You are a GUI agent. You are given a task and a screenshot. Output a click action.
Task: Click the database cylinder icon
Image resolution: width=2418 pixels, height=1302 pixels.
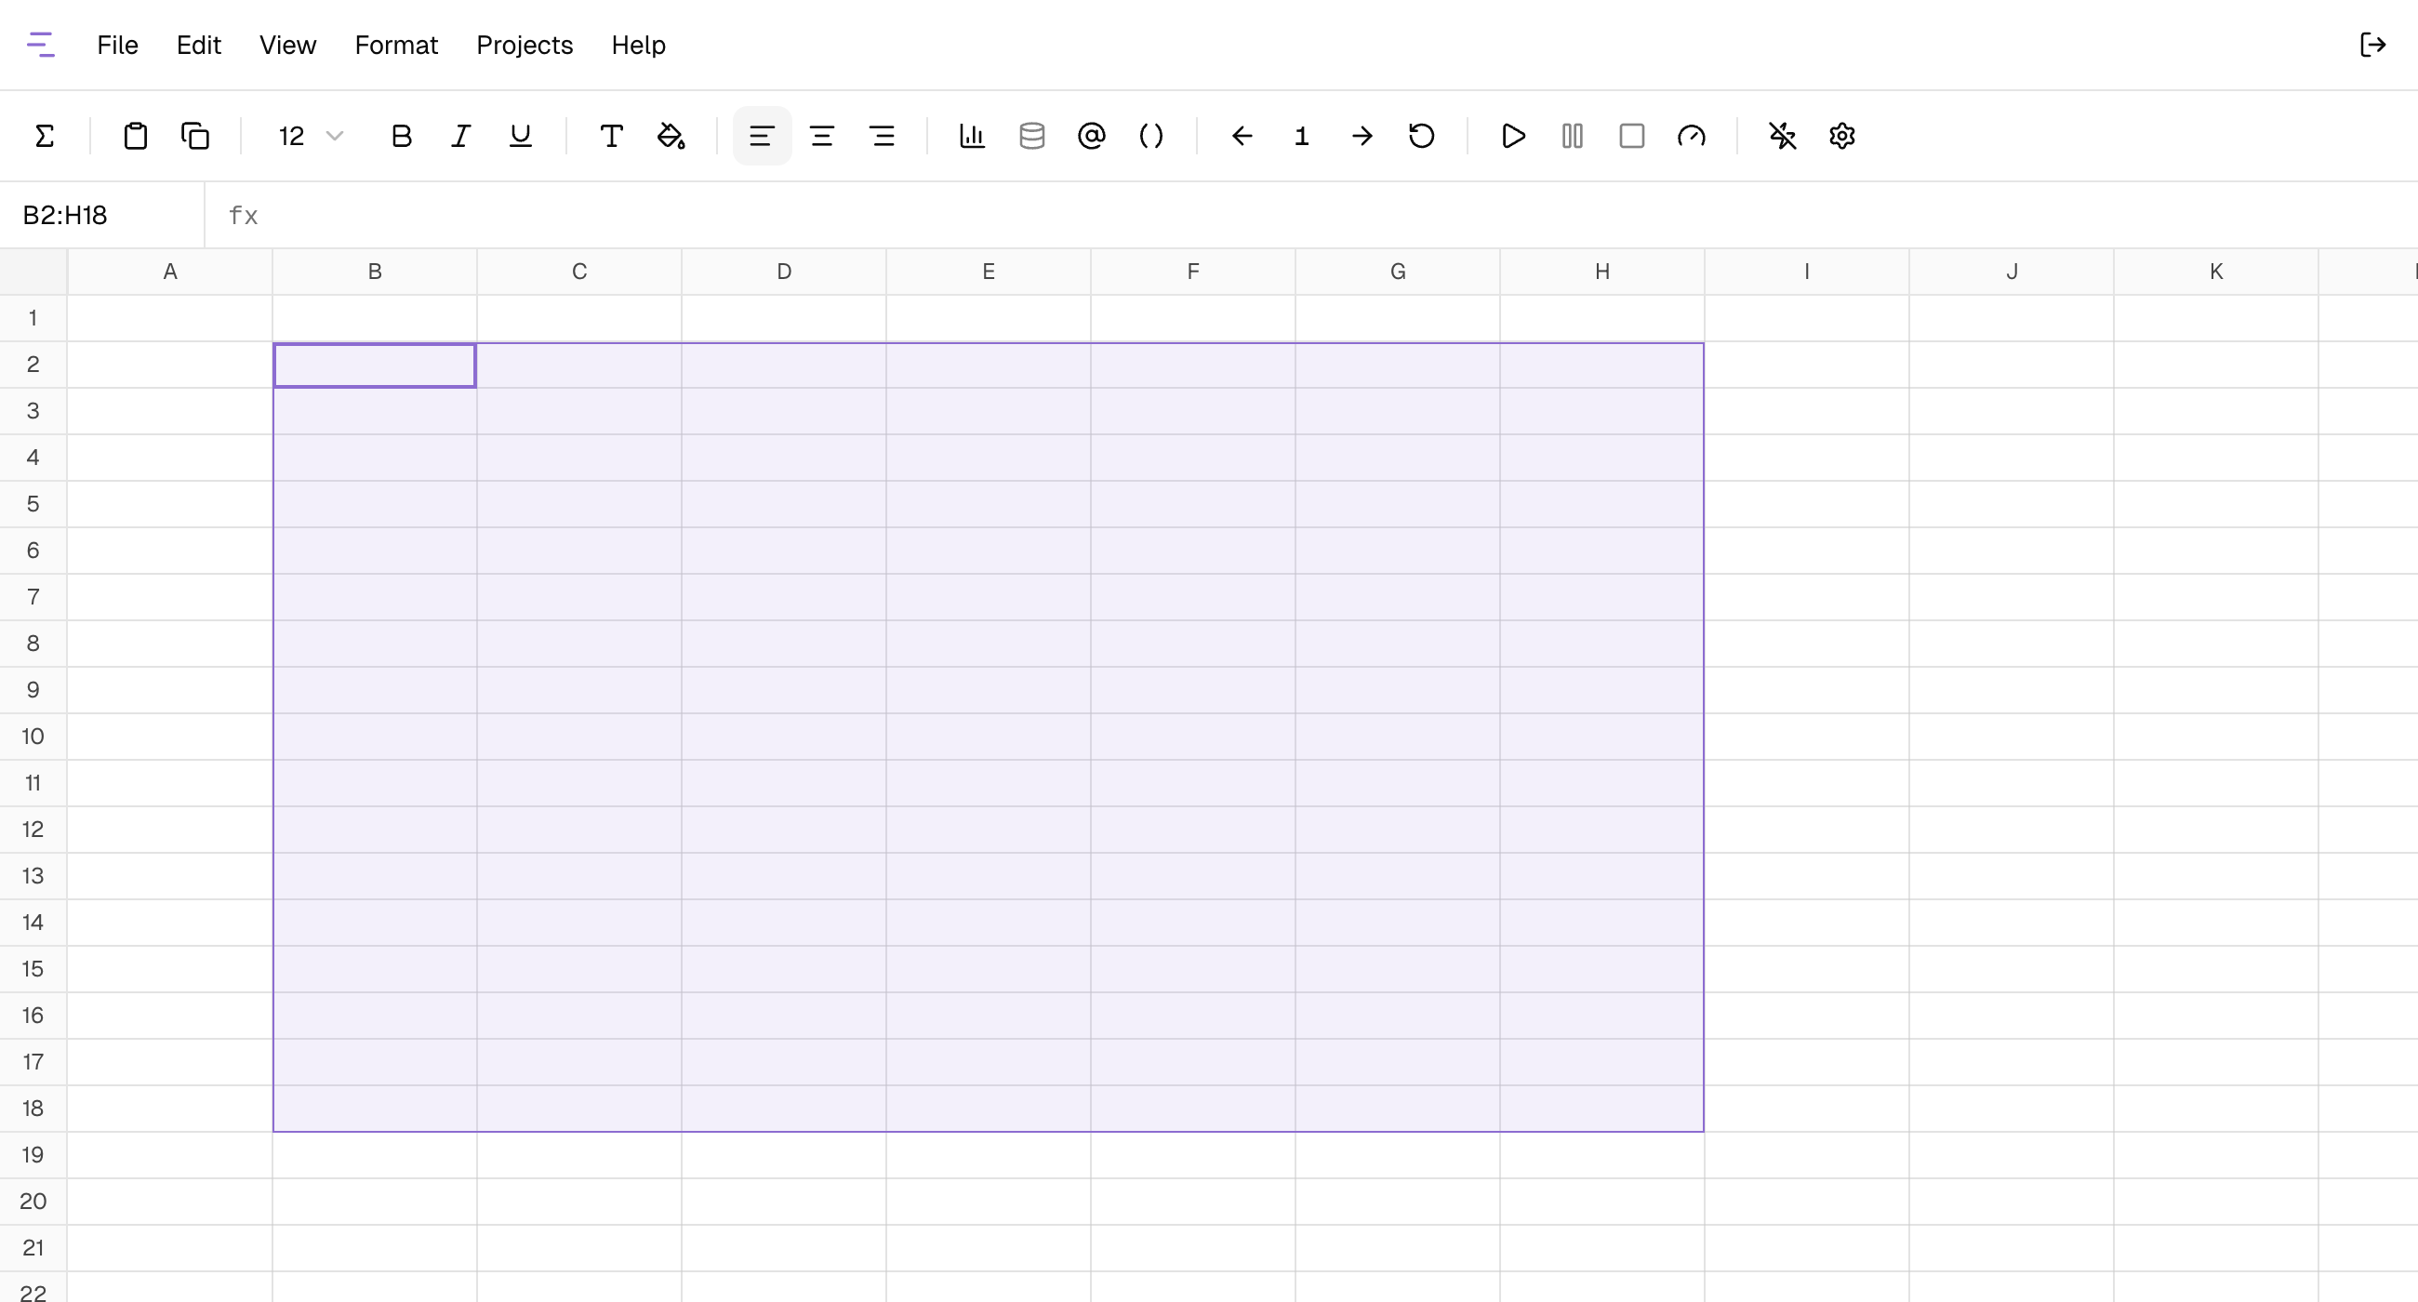coord(1031,136)
